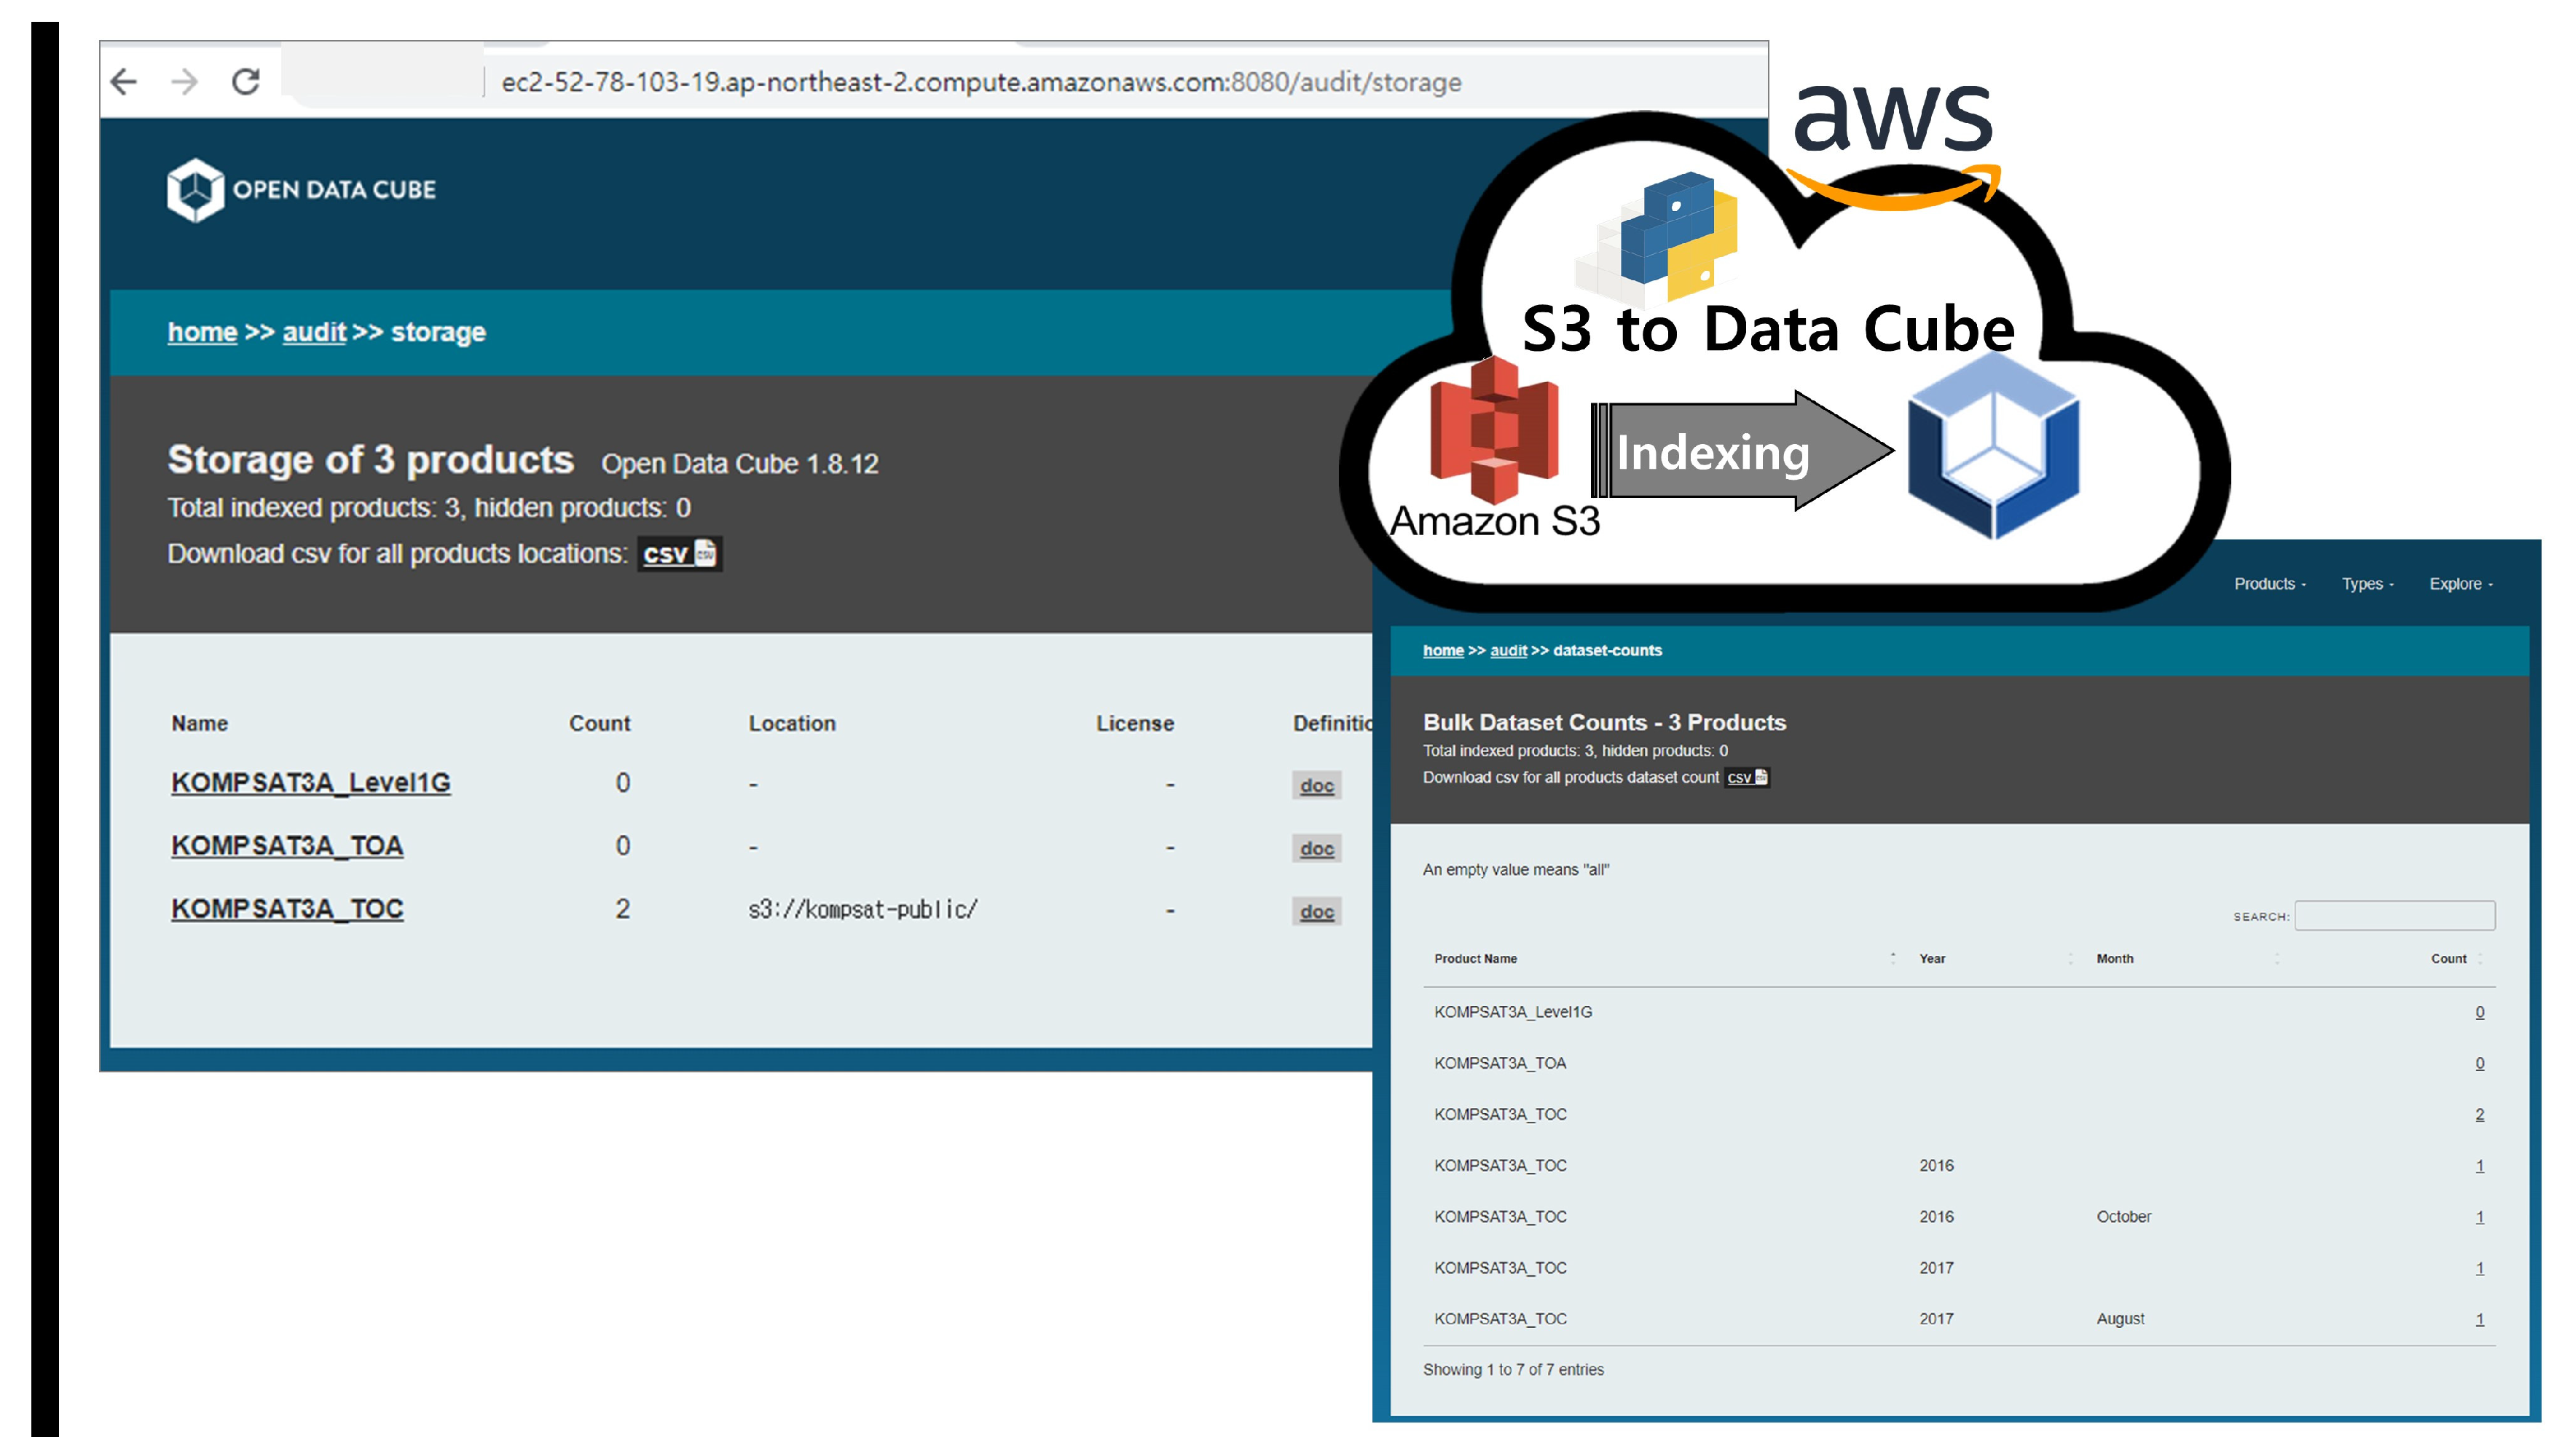Expand the Types dropdown menu

[x=2366, y=584]
